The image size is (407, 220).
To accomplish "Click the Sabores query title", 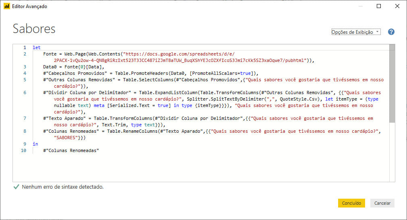I will (x=34, y=29).
